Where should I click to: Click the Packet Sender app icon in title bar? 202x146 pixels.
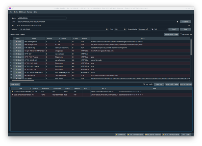click(x=10, y=8)
